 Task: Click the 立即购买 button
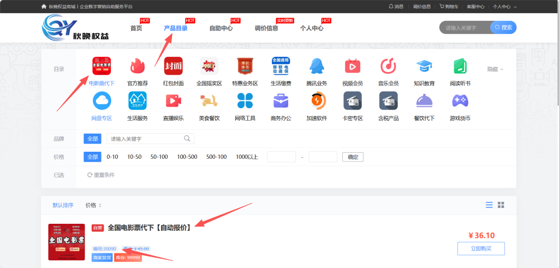480,248
